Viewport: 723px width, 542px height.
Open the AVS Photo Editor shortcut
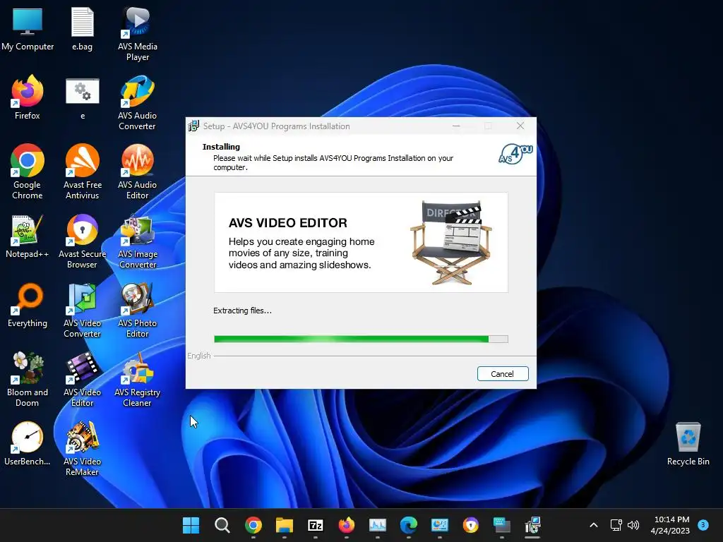[x=138, y=311]
